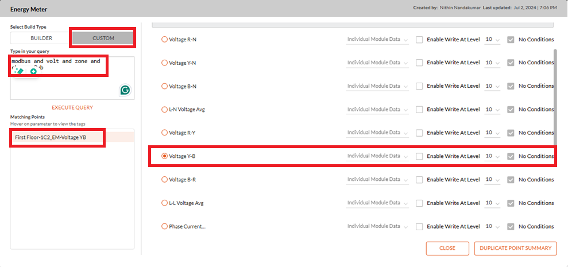This screenshot has width=568, height=267.
Task: Toggle No Conditions checkbox for L-N Voltage Avg
Action: tap(511, 110)
